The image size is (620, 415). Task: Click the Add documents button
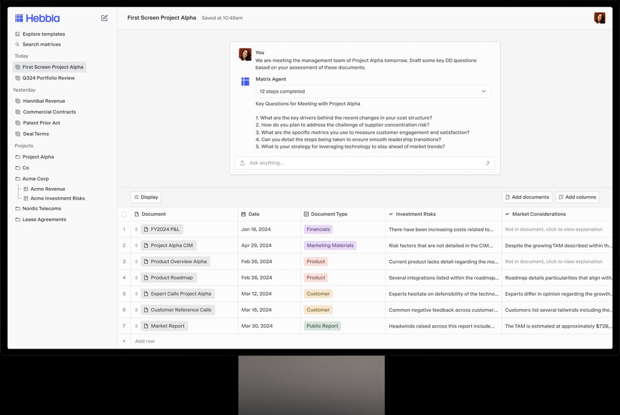(527, 197)
